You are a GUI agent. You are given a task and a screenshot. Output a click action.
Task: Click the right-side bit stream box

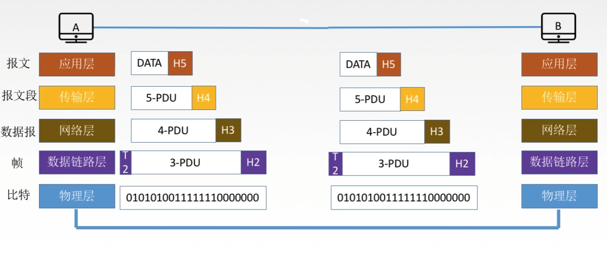click(404, 198)
